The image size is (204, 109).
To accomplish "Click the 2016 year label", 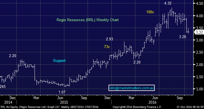I will 152,103.
